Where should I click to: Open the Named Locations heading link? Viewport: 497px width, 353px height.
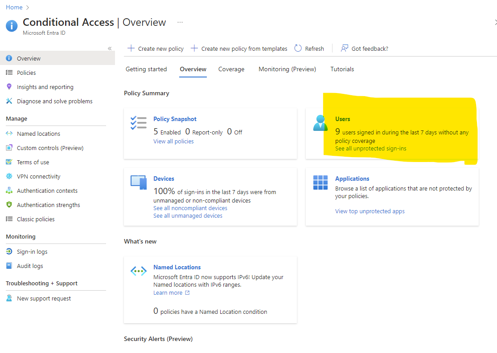[x=177, y=267]
